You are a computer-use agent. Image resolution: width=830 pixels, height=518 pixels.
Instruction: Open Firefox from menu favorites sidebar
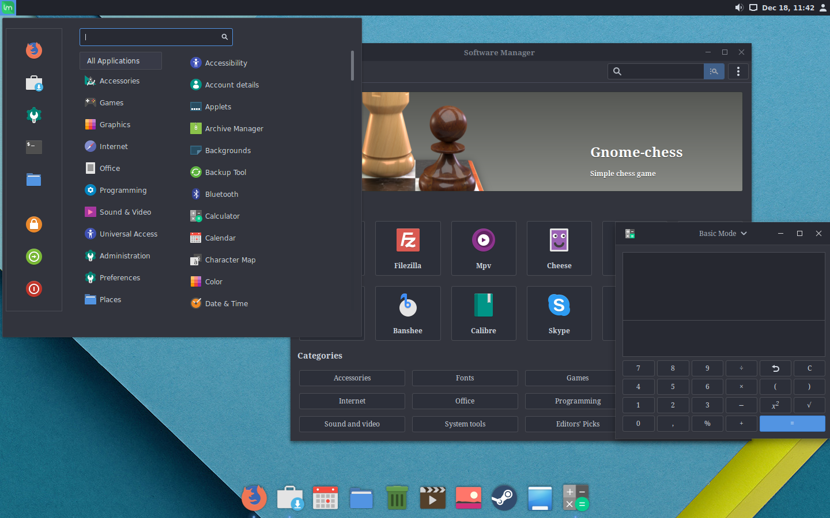(34, 50)
